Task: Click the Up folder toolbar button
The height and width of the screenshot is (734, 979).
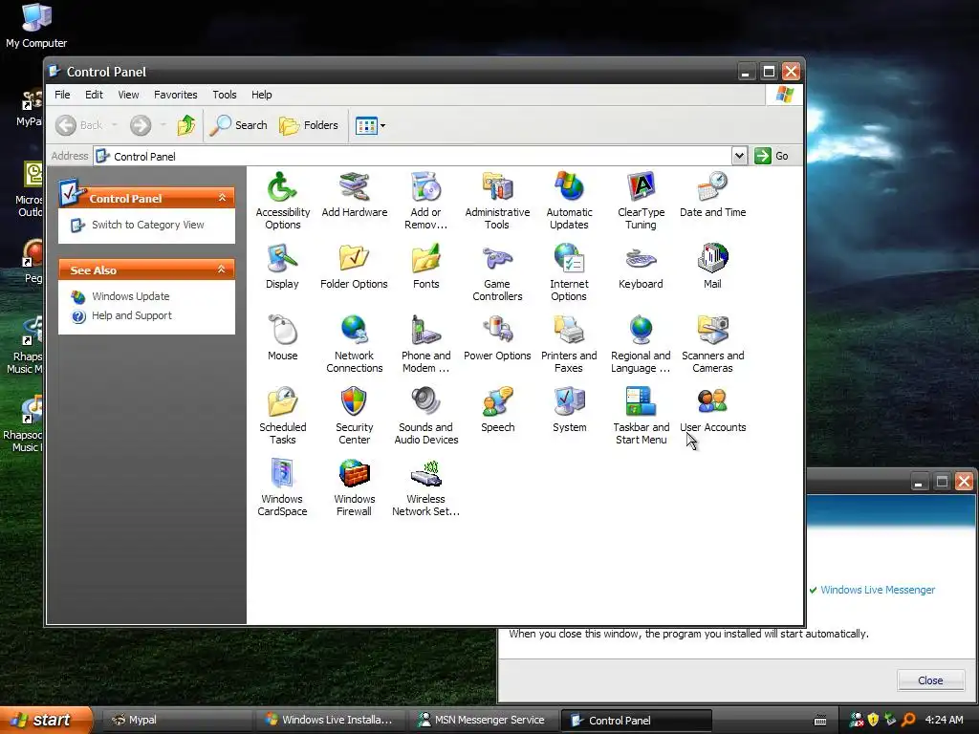Action: (x=186, y=125)
